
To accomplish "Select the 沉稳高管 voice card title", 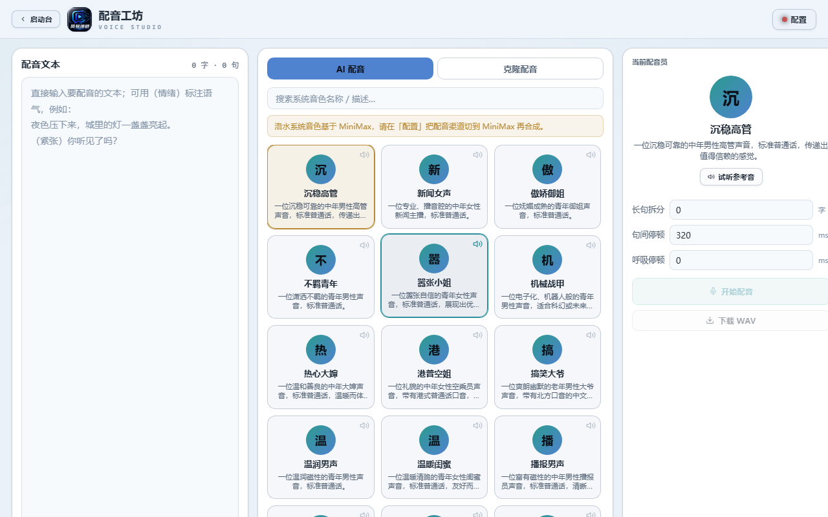I will (321, 193).
